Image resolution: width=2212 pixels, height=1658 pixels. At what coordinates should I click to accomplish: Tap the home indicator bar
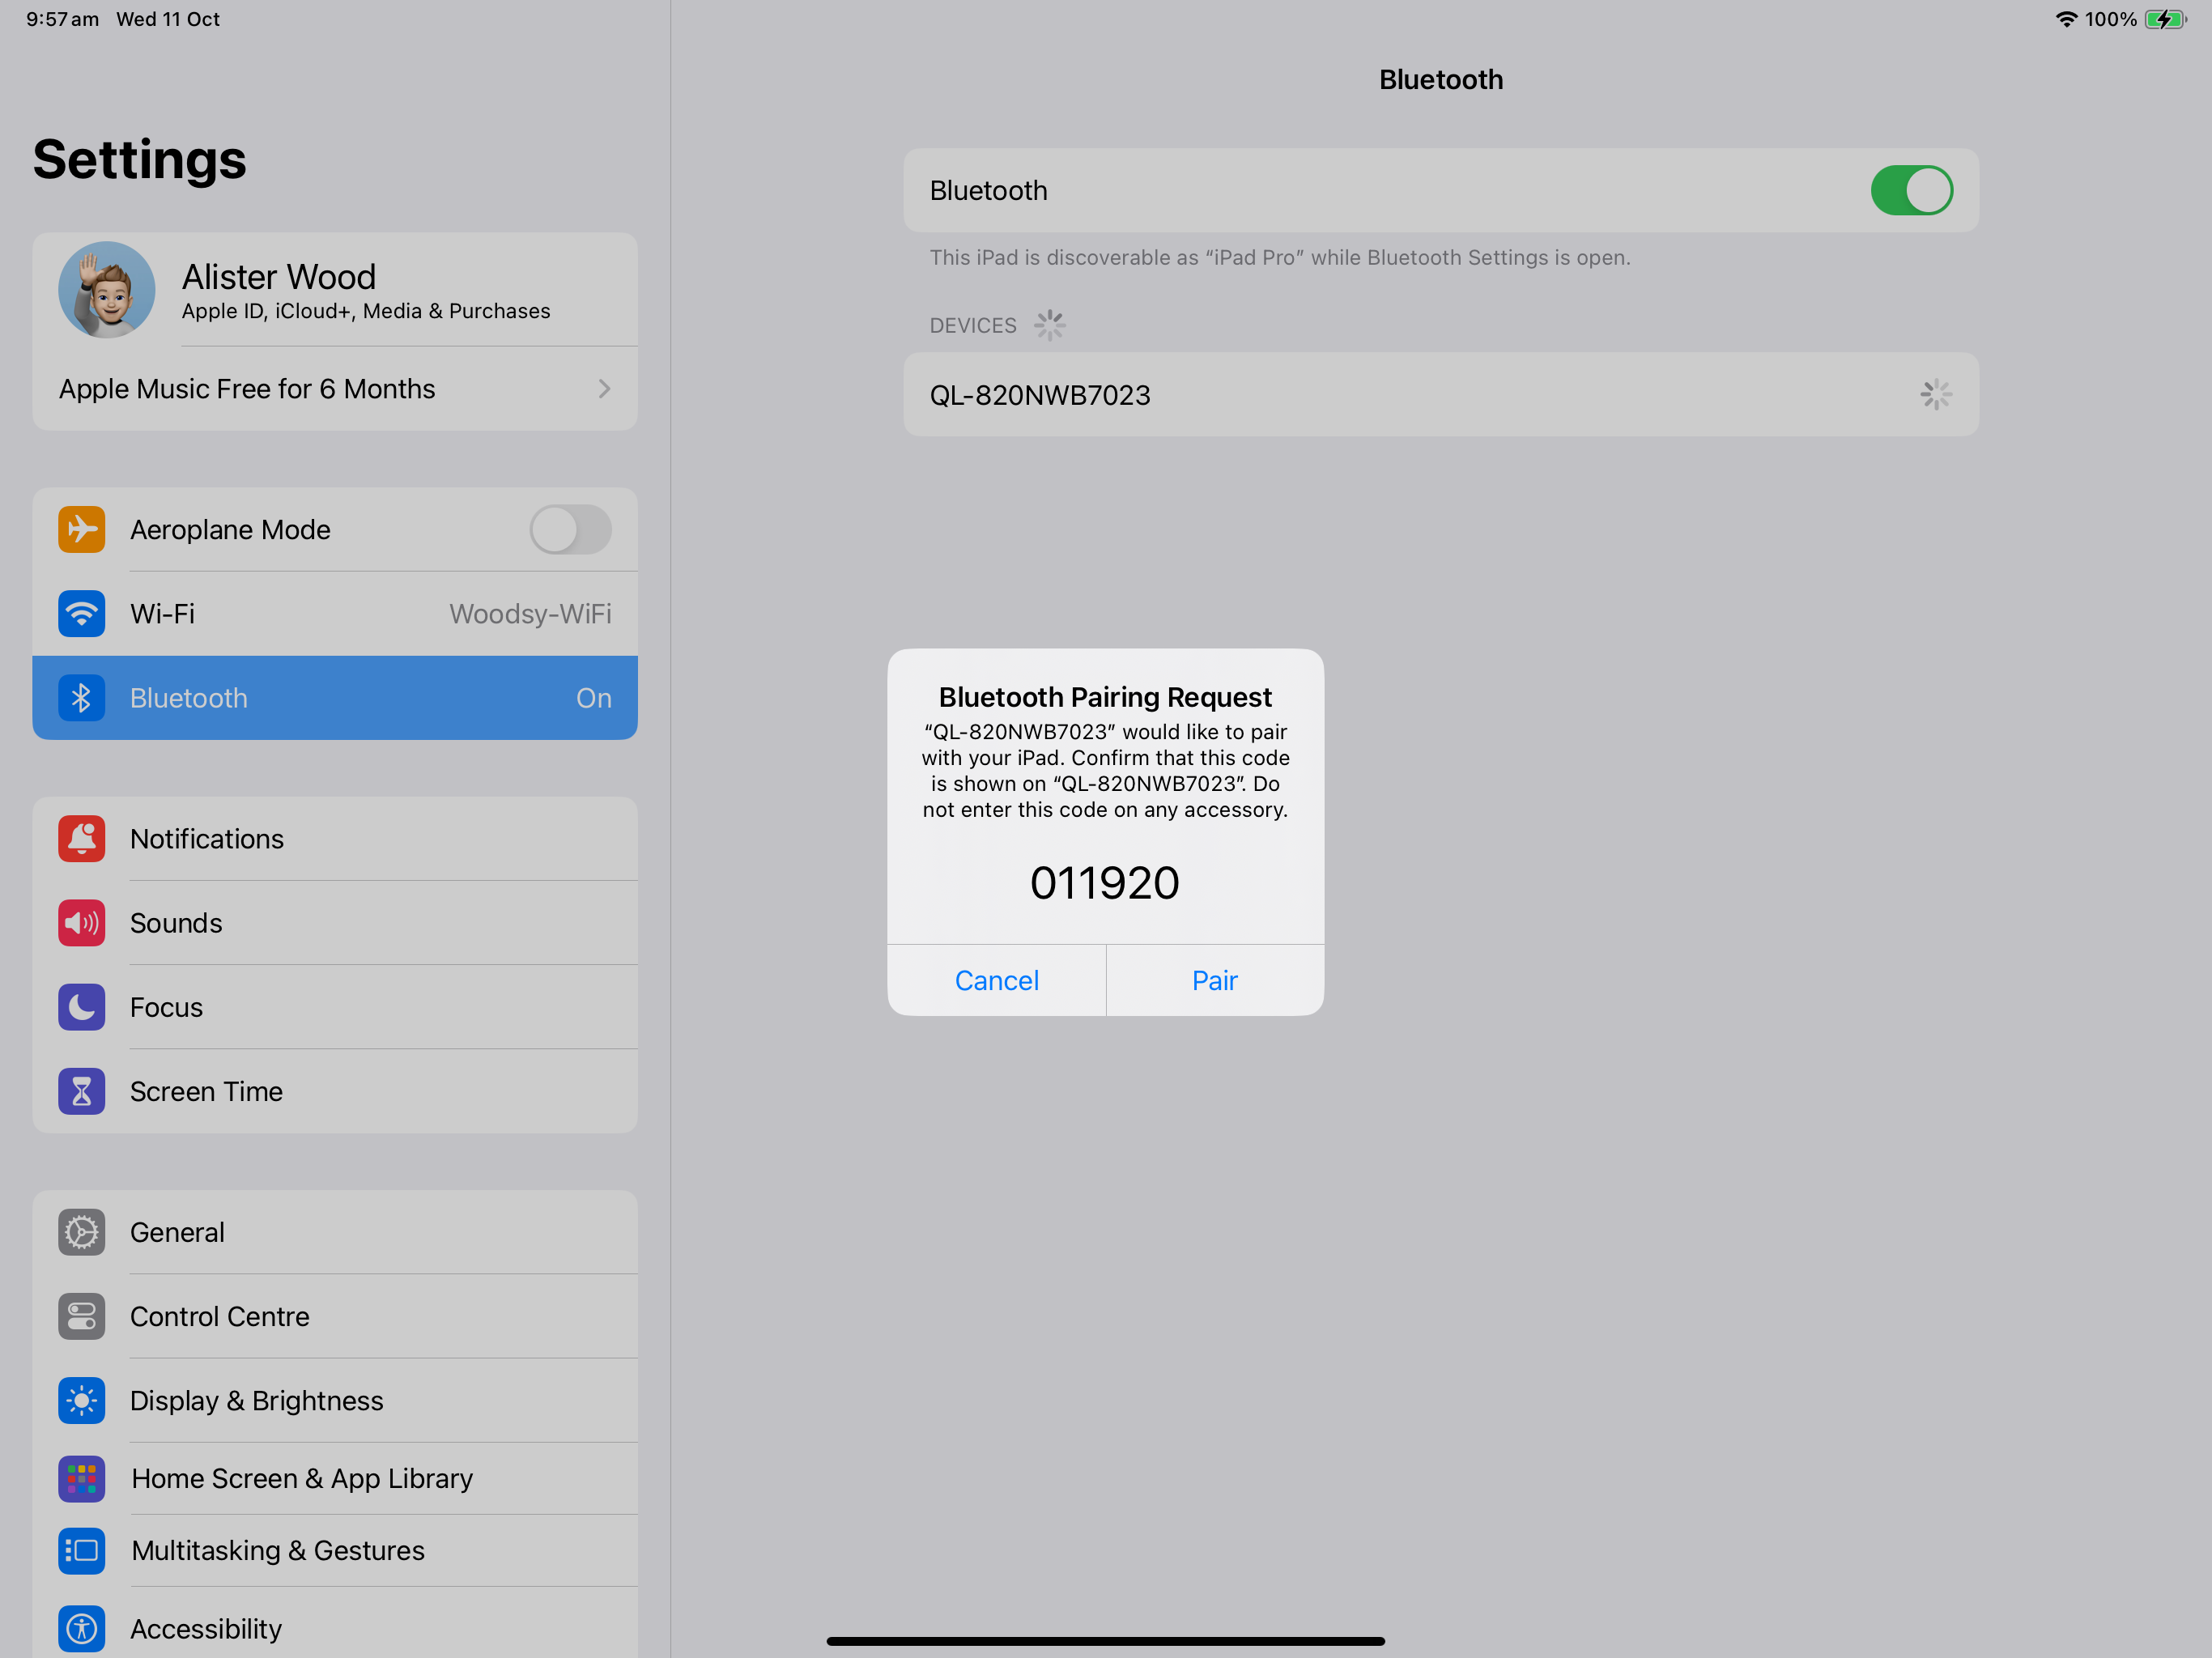tap(1105, 1641)
